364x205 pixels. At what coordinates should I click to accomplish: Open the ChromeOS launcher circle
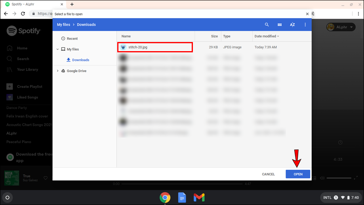(x=8, y=197)
